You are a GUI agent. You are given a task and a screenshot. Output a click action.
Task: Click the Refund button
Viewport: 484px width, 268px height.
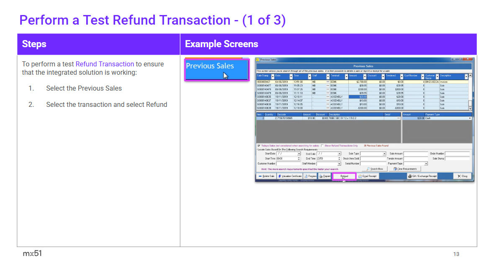click(x=344, y=176)
